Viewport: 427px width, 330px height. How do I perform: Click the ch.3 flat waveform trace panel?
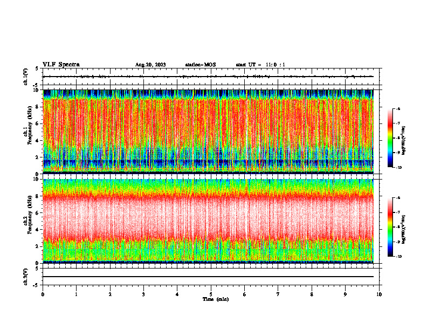point(211,277)
